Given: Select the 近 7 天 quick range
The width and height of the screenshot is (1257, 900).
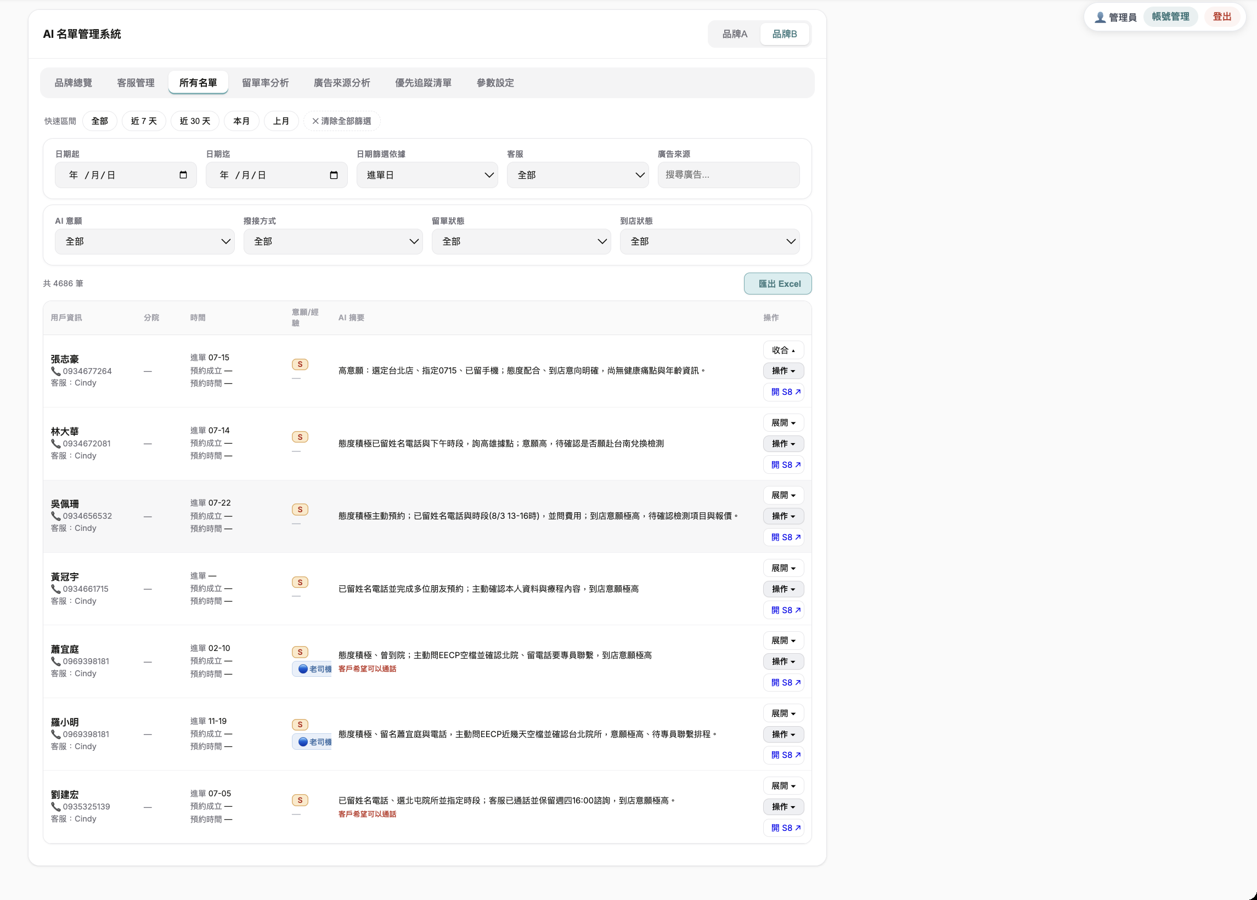Looking at the screenshot, I should 144,121.
